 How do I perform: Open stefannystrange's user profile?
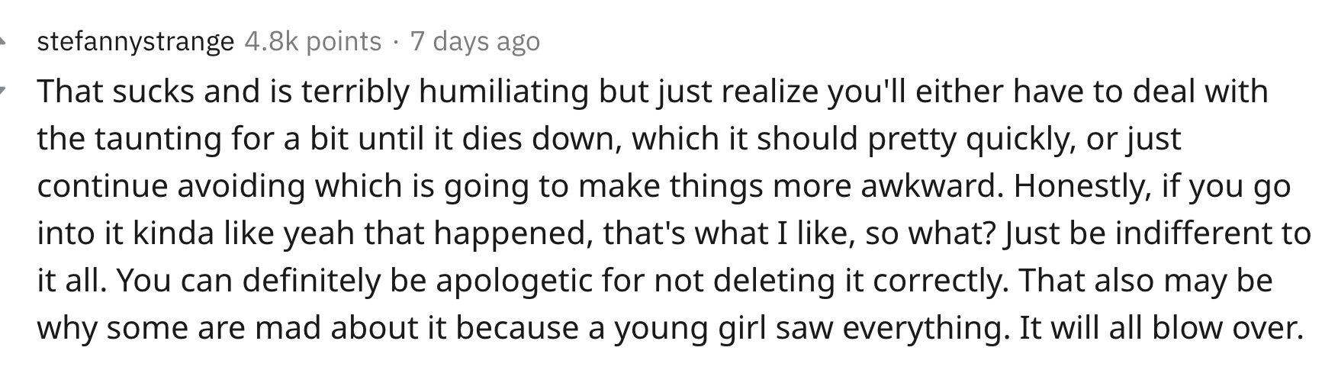point(136,41)
